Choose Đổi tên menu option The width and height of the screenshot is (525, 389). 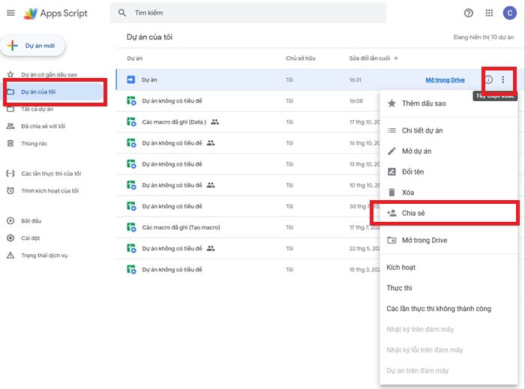(x=412, y=172)
